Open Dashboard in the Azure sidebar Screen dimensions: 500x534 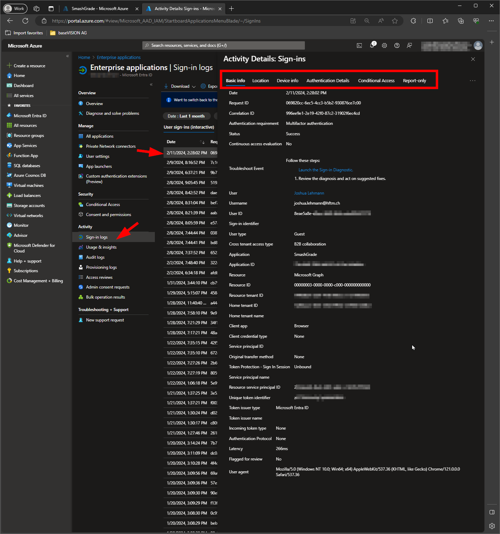[20, 86]
